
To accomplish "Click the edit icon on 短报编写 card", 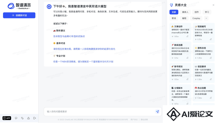I will pyautogui.click(x=211, y=39).
